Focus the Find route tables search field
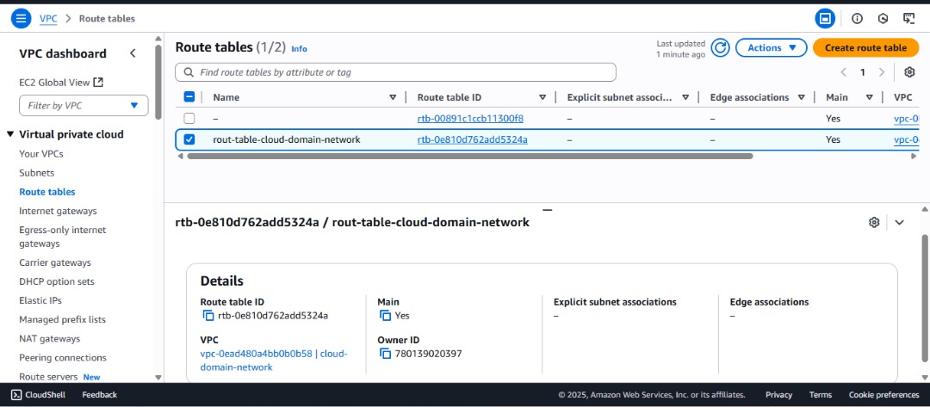The image size is (930, 407). click(x=395, y=72)
